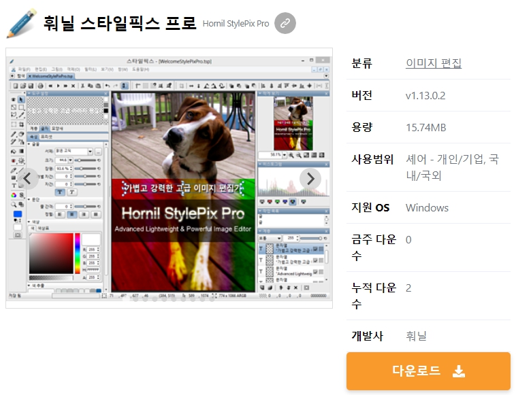Open 파일(F) menu in StylePix screenshot
The height and width of the screenshot is (395, 516).
click(x=24, y=69)
